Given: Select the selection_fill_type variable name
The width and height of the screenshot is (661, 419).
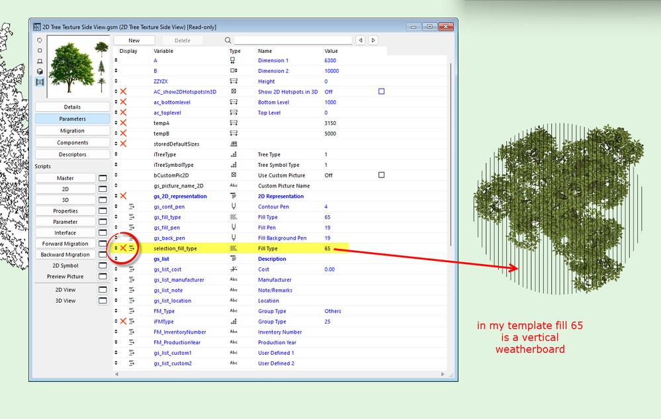Looking at the screenshot, I should [x=175, y=248].
